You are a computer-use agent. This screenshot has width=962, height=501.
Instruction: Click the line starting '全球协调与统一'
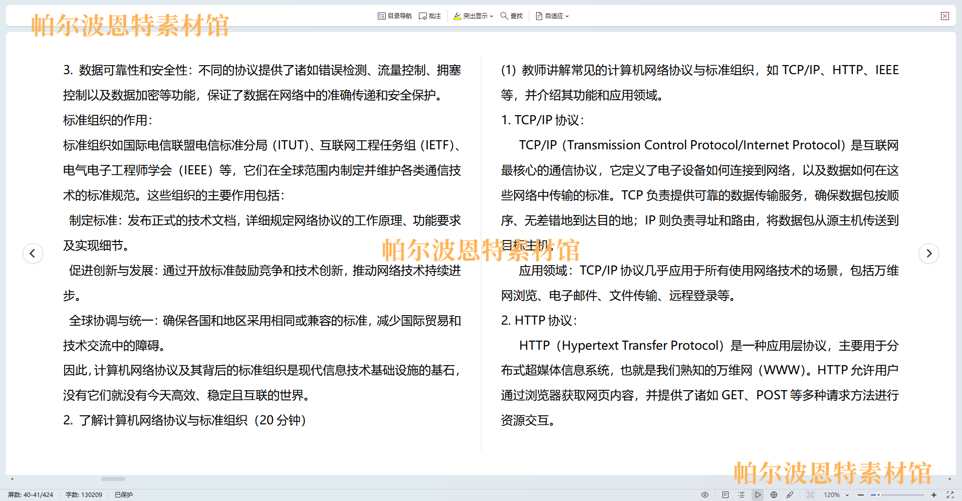pos(265,321)
